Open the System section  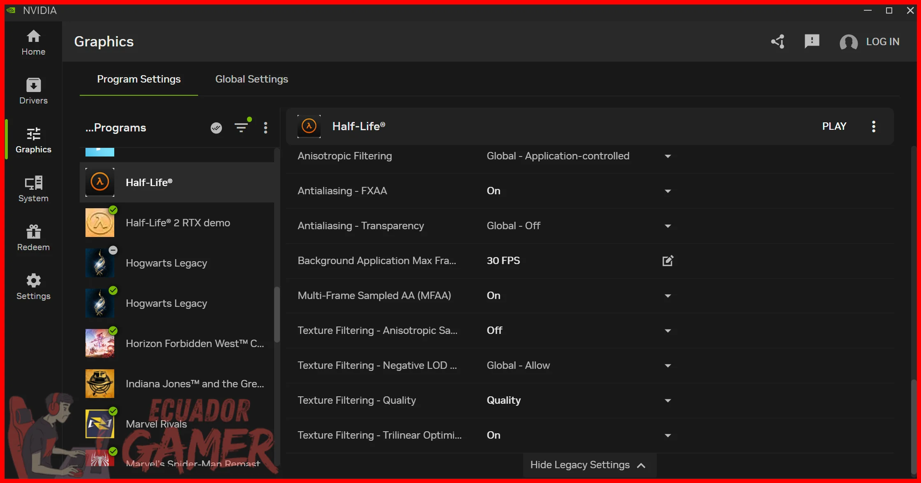click(x=33, y=189)
